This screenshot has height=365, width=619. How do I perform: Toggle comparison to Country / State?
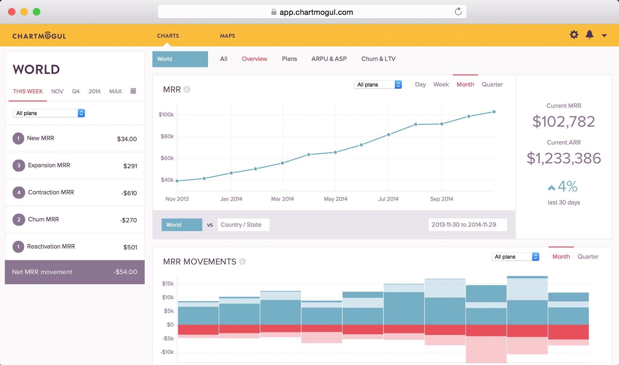point(243,225)
